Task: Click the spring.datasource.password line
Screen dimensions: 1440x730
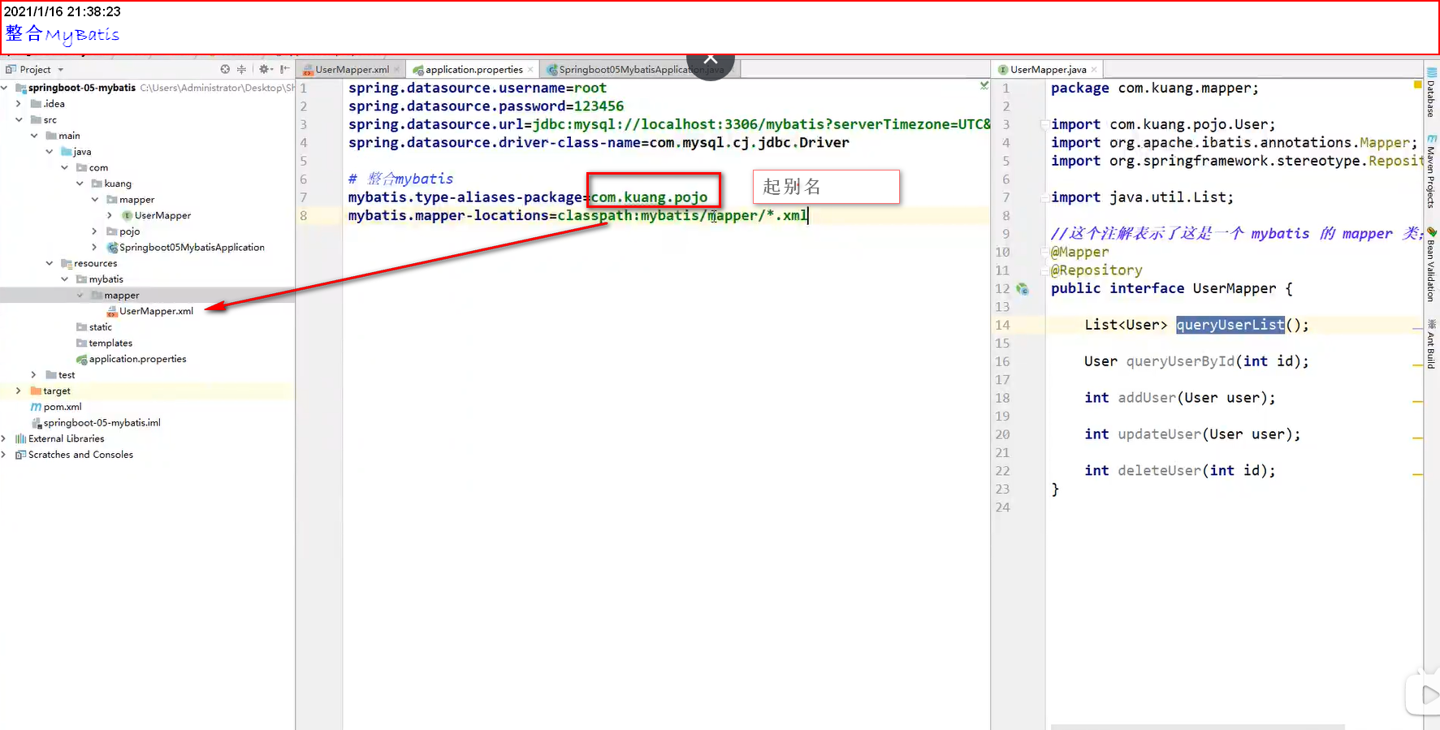Action: [x=486, y=106]
